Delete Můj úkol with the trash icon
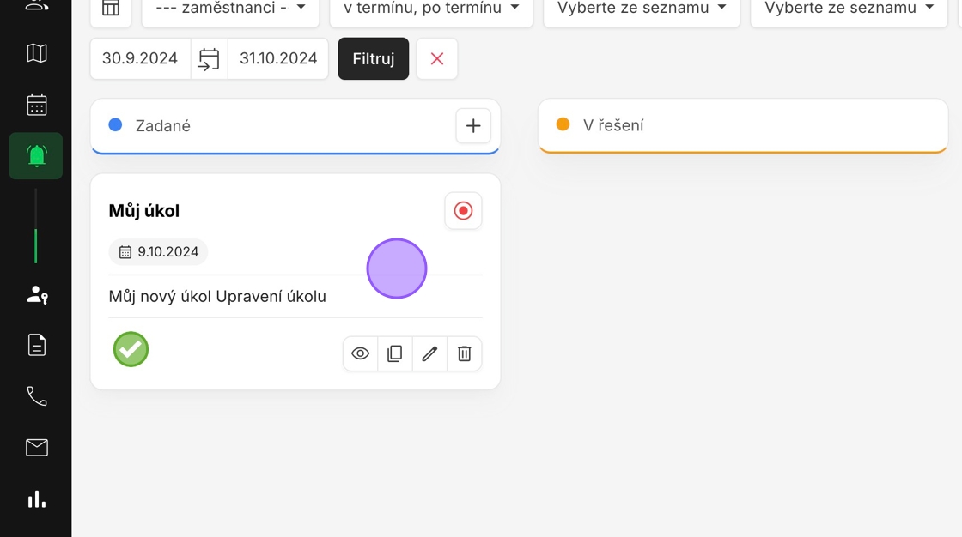Screen dimensions: 962x537 [465, 353]
